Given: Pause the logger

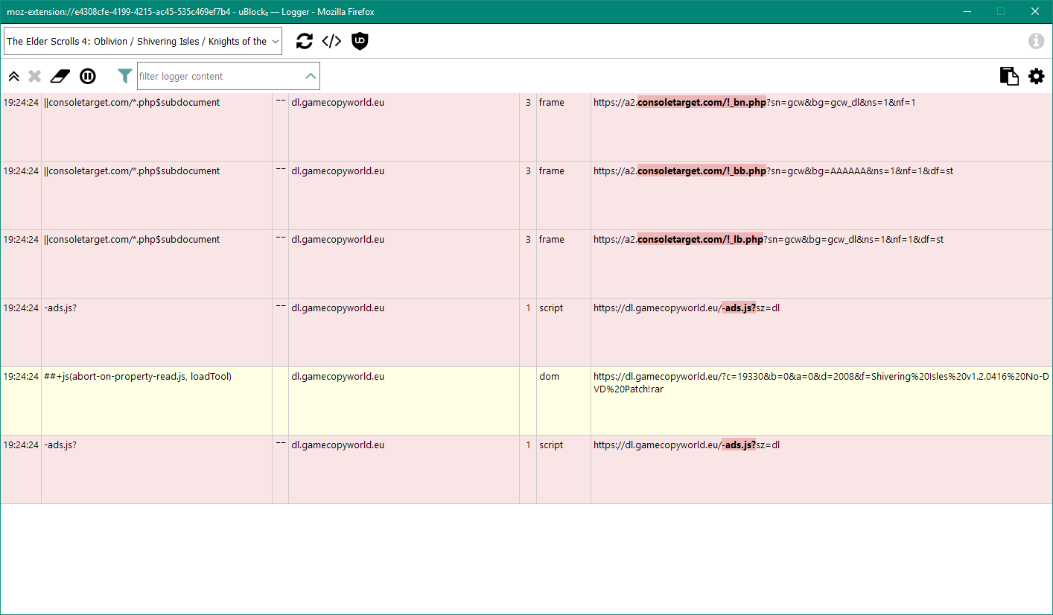Looking at the screenshot, I should pos(88,76).
